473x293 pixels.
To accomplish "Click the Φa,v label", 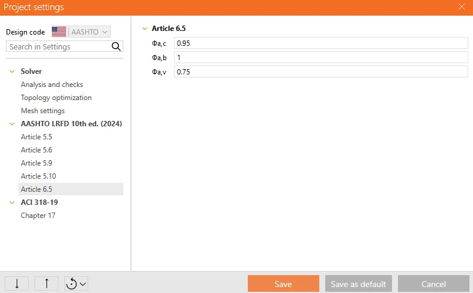I will pos(159,71).
